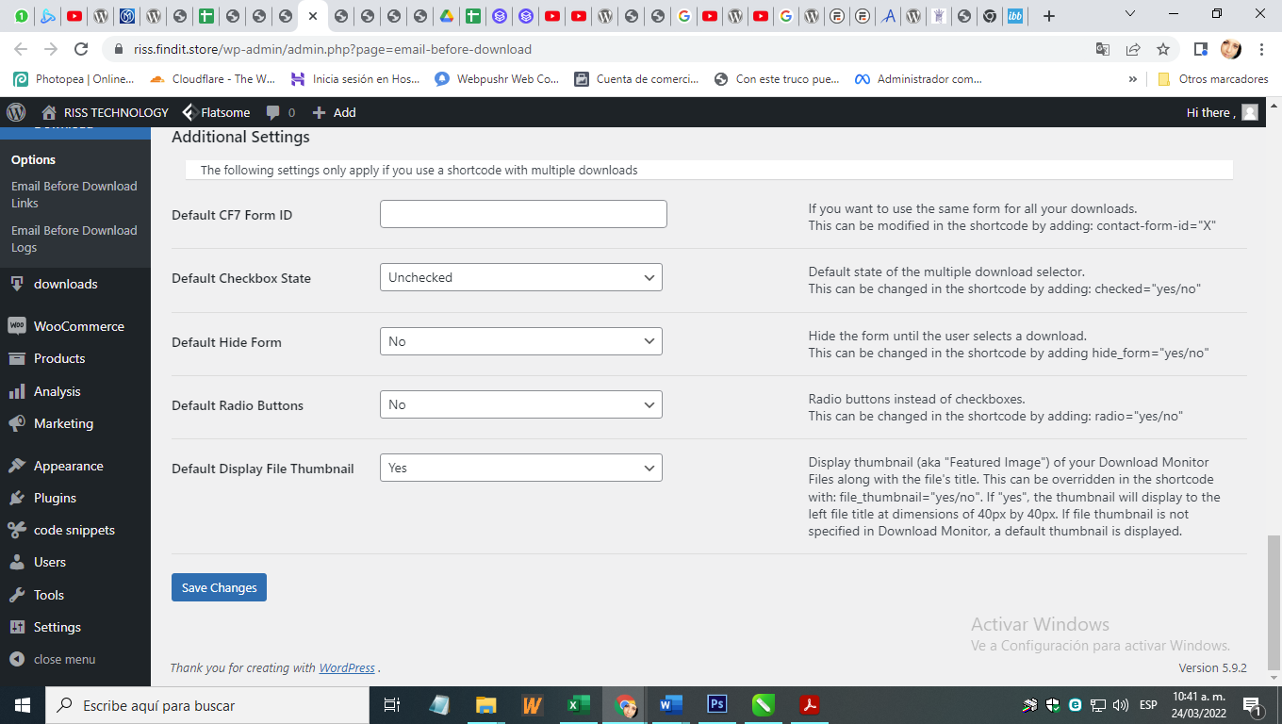Bookmark this page with star icon
This screenshot has width=1282, height=724.
1163,49
